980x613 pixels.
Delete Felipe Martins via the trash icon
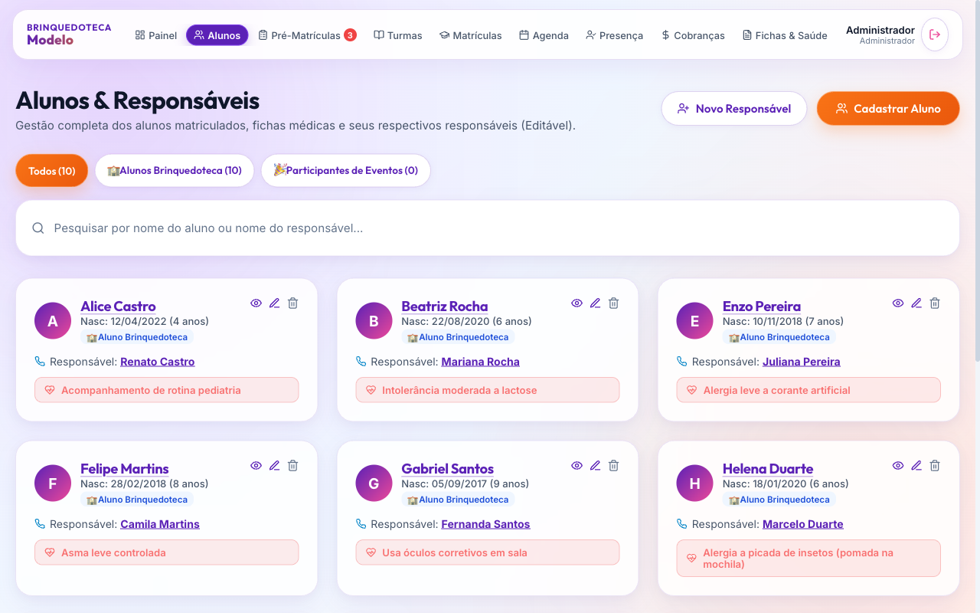point(292,466)
